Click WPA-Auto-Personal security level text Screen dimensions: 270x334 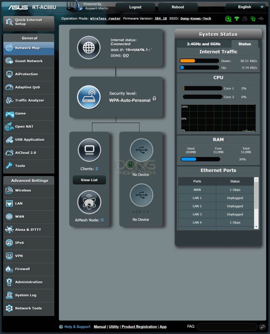[x=130, y=100]
